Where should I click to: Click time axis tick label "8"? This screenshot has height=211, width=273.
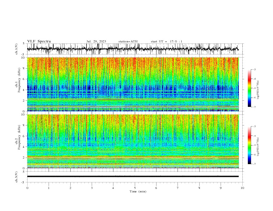pos(199,188)
